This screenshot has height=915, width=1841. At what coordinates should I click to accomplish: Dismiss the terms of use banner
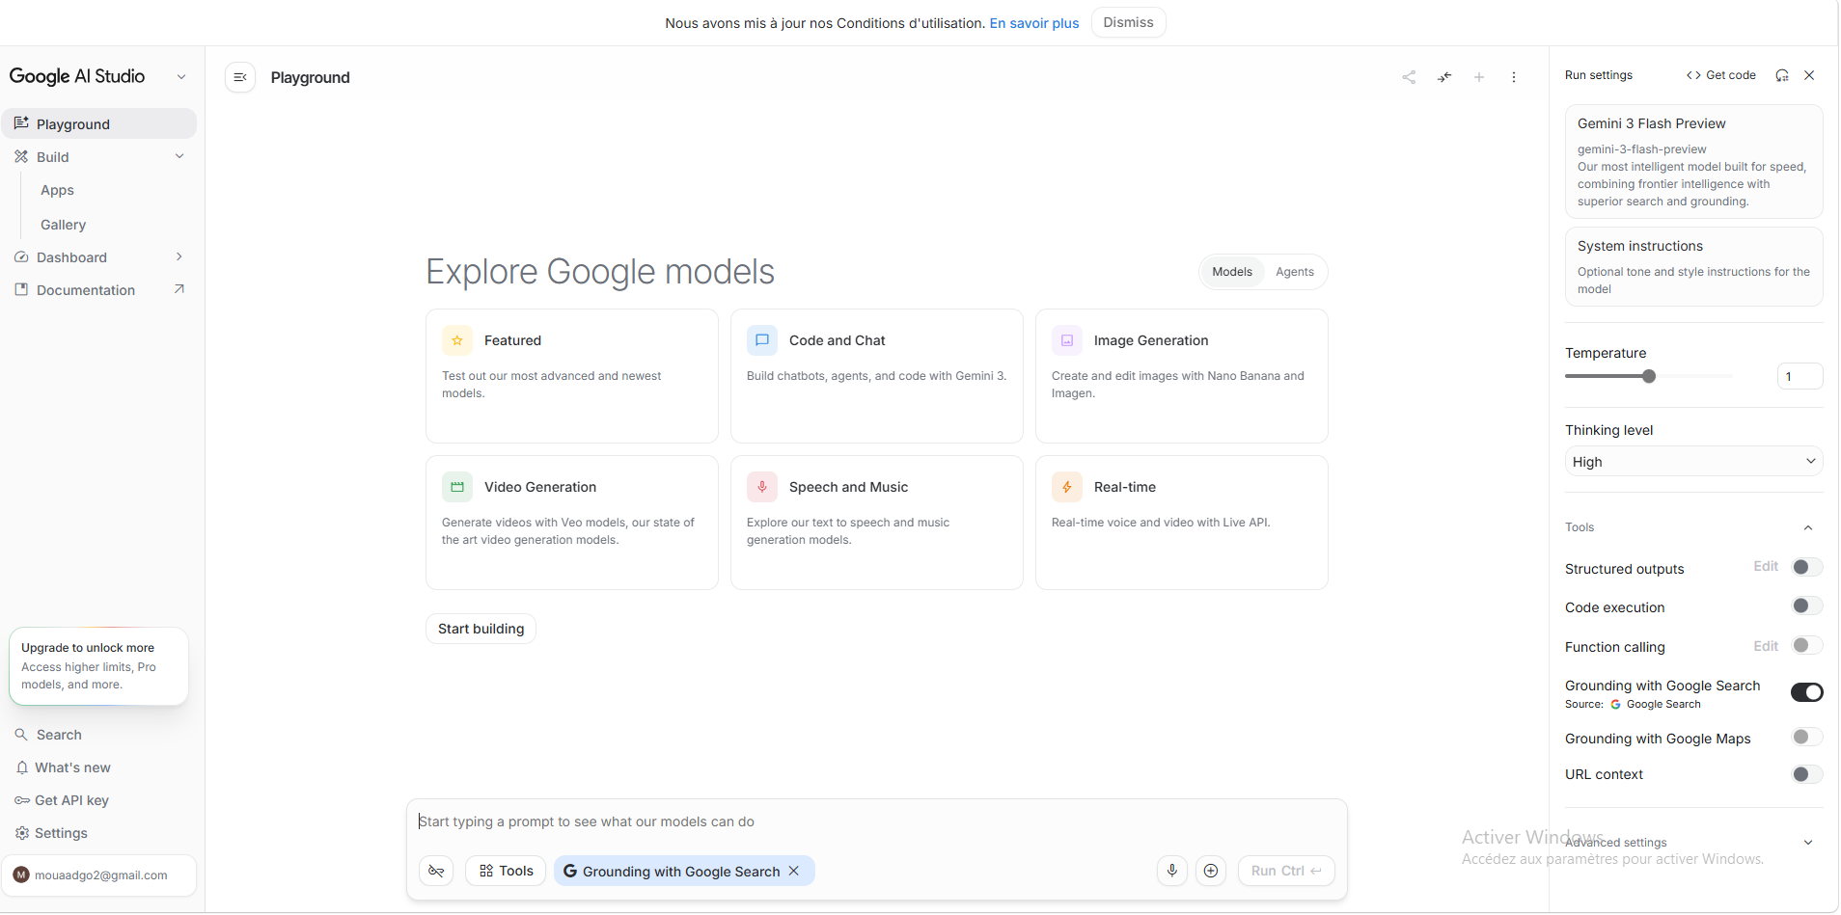1128,22
